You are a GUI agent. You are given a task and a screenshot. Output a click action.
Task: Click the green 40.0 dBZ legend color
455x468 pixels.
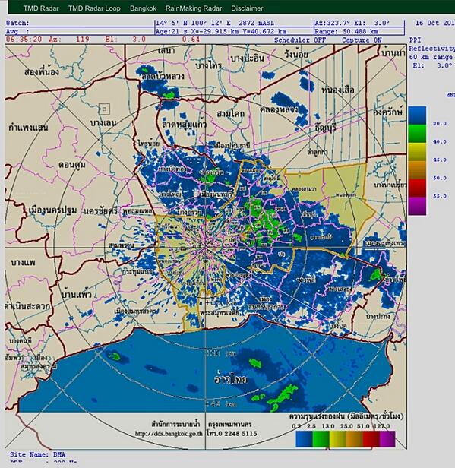point(417,134)
